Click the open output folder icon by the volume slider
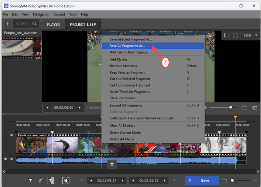 tap(244, 108)
